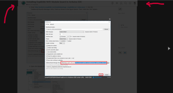Viewport: 173px width, 93px height.
Task: Open the boards manager URLs editor window icon
Action: (x=108, y=63)
